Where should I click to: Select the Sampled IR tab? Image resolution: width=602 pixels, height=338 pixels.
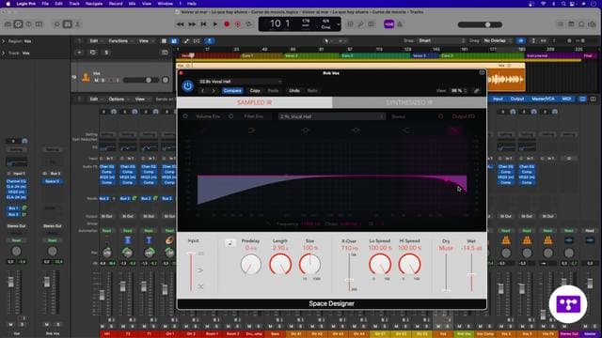click(255, 102)
